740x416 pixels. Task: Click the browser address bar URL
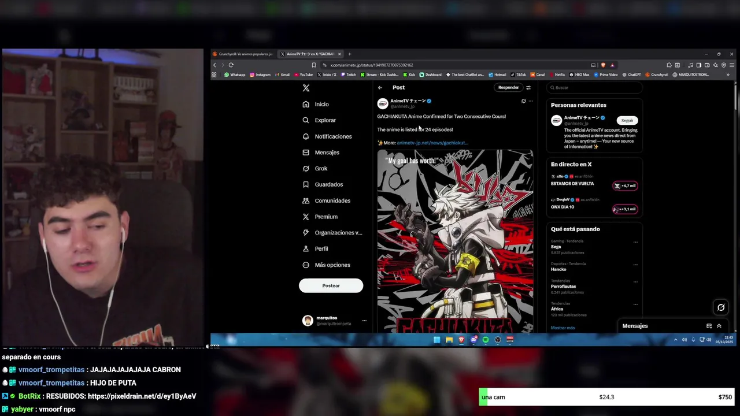click(x=372, y=65)
